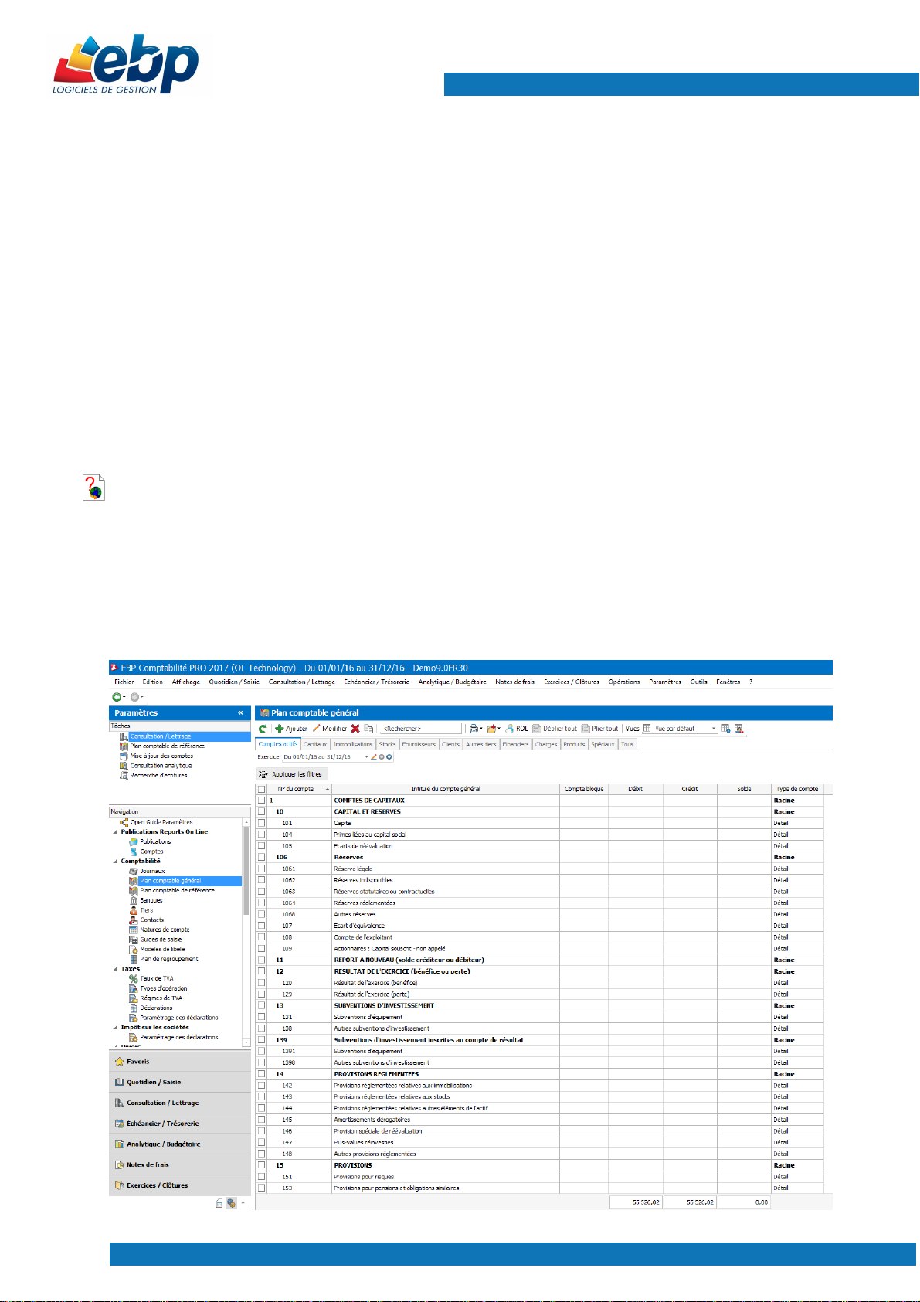
Task: Click the Recherche d'écritures task icon
Action: tap(124, 775)
